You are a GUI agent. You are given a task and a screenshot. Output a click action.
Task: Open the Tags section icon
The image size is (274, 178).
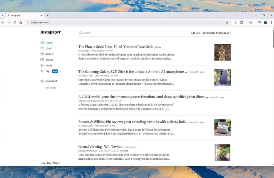[x=42, y=71]
